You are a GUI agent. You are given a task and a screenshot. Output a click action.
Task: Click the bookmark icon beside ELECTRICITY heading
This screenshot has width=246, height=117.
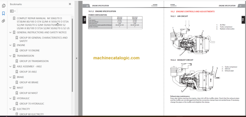coord(14,109)
